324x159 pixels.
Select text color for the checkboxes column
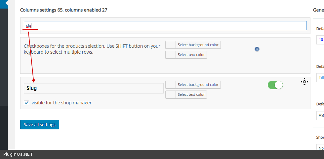(x=191, y=55)
